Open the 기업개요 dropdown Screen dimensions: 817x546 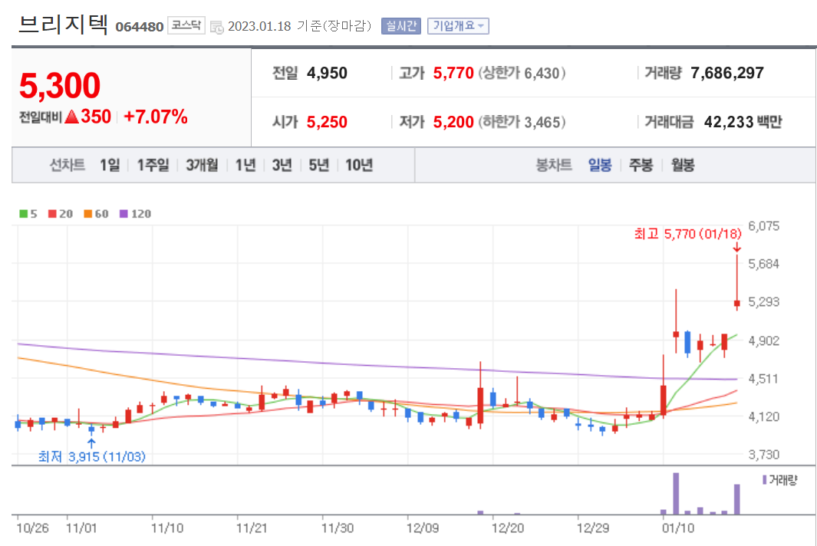coord(458,25)
